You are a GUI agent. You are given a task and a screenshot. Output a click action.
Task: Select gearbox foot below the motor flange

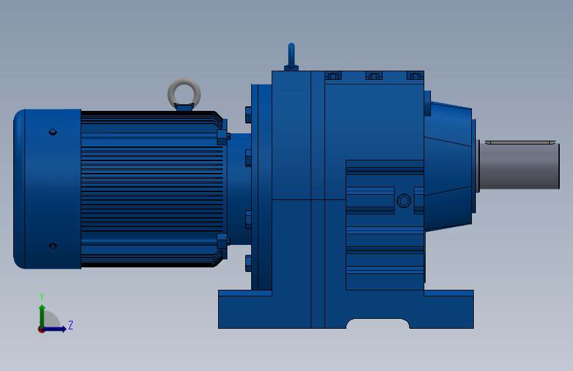(245, 310)
